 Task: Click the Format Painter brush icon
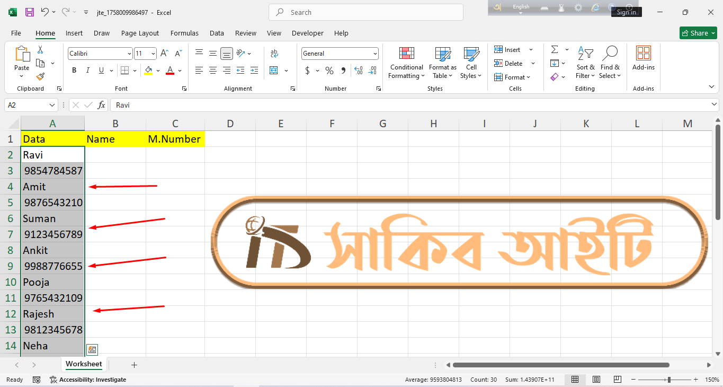tap(40, 76)
